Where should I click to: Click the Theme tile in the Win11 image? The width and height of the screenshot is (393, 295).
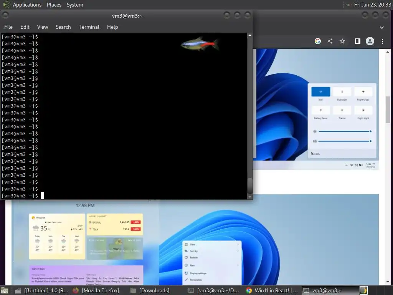click(x=342, y=110)
